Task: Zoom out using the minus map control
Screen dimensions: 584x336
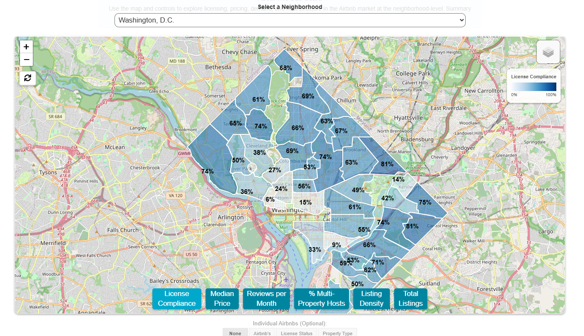Action: point(26,60)
